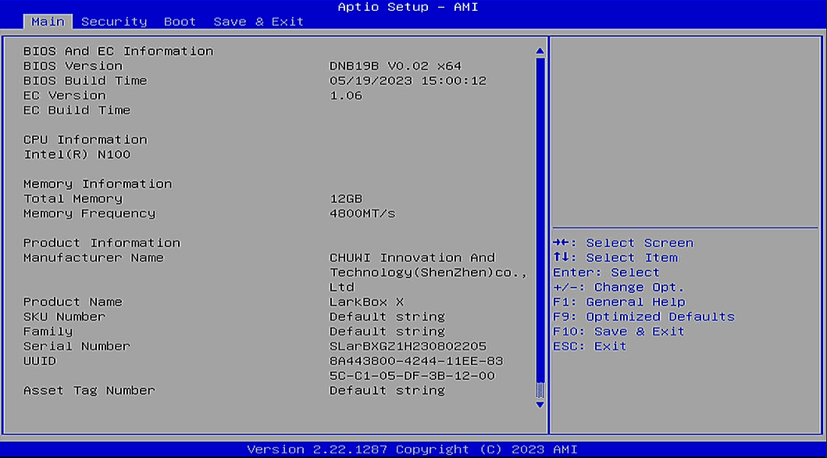827x458 pixels.
Task: Click the Memory Information heading
Action: tap(98, 184)
